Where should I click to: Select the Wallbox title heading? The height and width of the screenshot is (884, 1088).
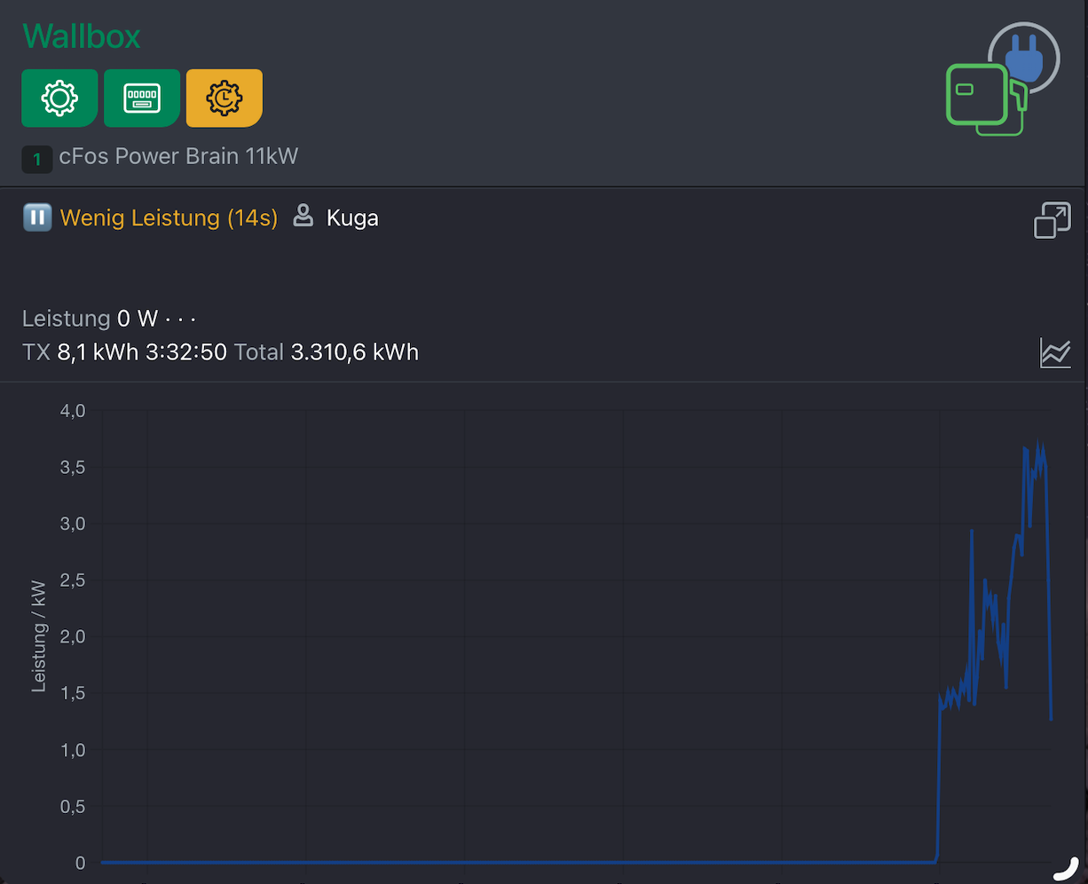[x=82, y=36]
